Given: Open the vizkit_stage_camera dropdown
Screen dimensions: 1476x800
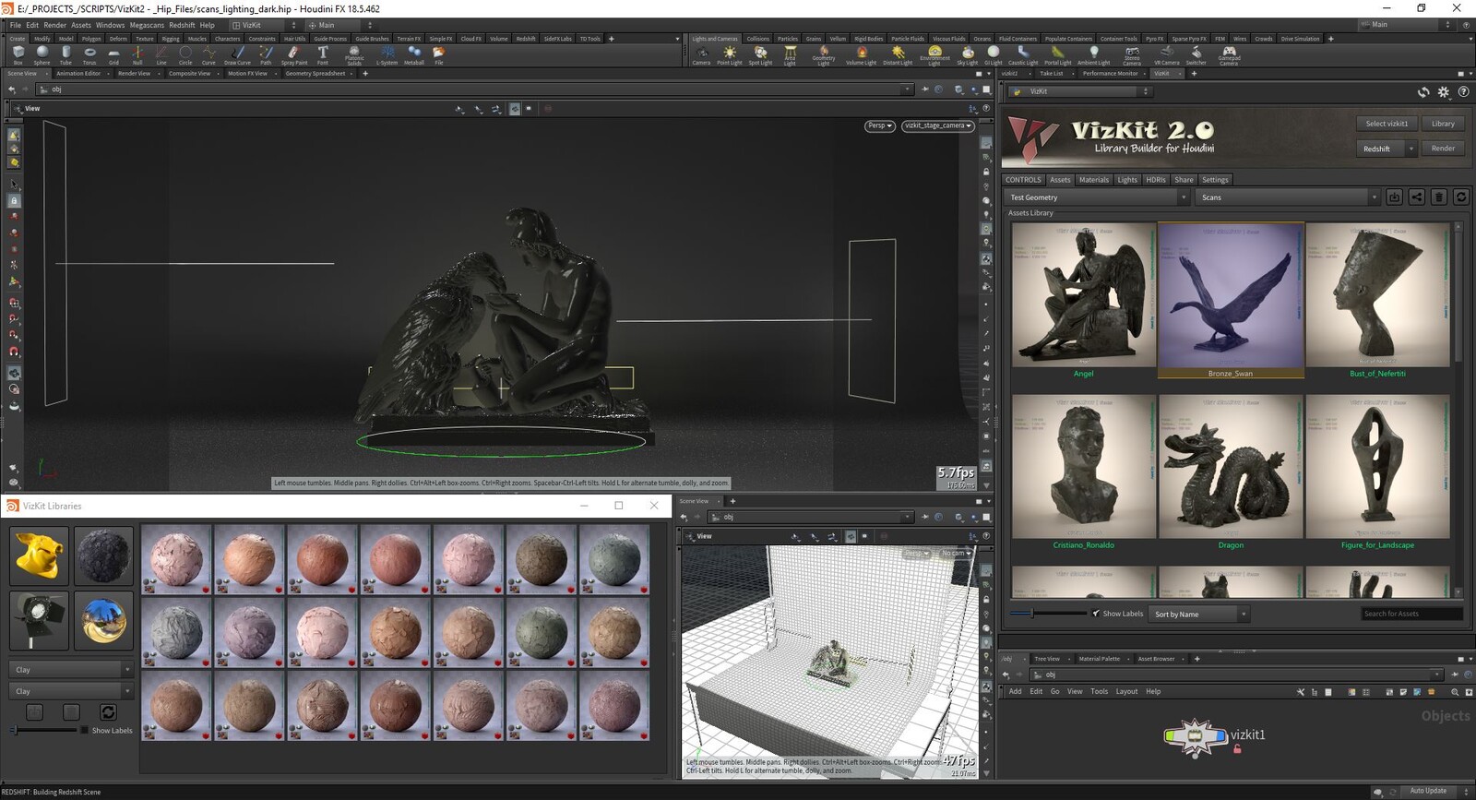Looking at the screenshot, I should [x=938, y=125].
